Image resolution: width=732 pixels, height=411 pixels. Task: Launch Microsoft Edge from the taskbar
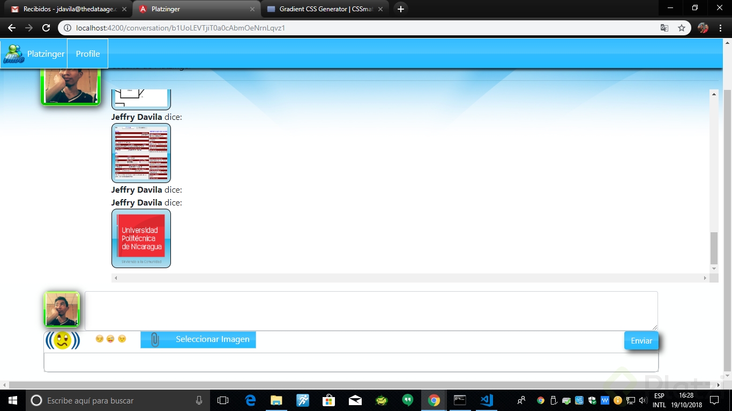(x=250, y=400)
